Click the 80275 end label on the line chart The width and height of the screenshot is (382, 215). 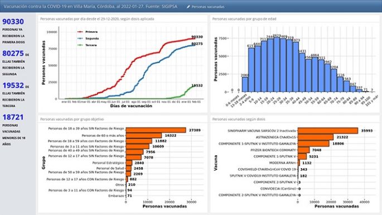197,44
